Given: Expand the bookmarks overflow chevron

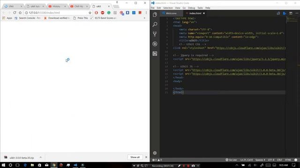Looking at the screenshot, I should coord(144,18).
